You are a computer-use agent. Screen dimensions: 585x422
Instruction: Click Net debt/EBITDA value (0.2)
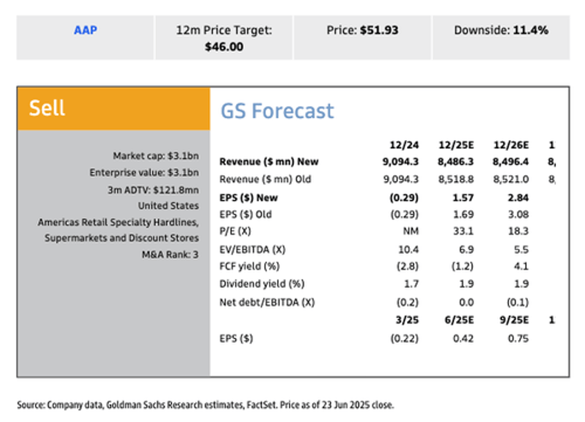(407, 302)
